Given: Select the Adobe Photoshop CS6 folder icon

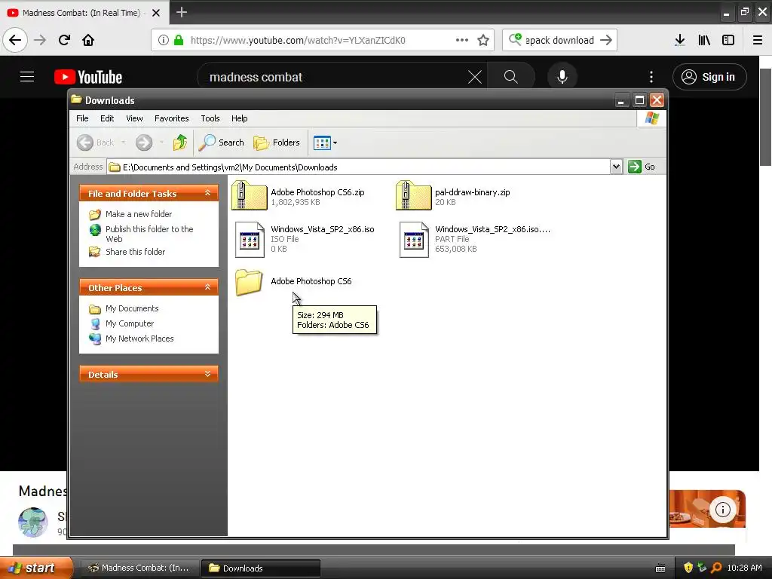Looking at the screenshot, I should [x=249, y=282].
